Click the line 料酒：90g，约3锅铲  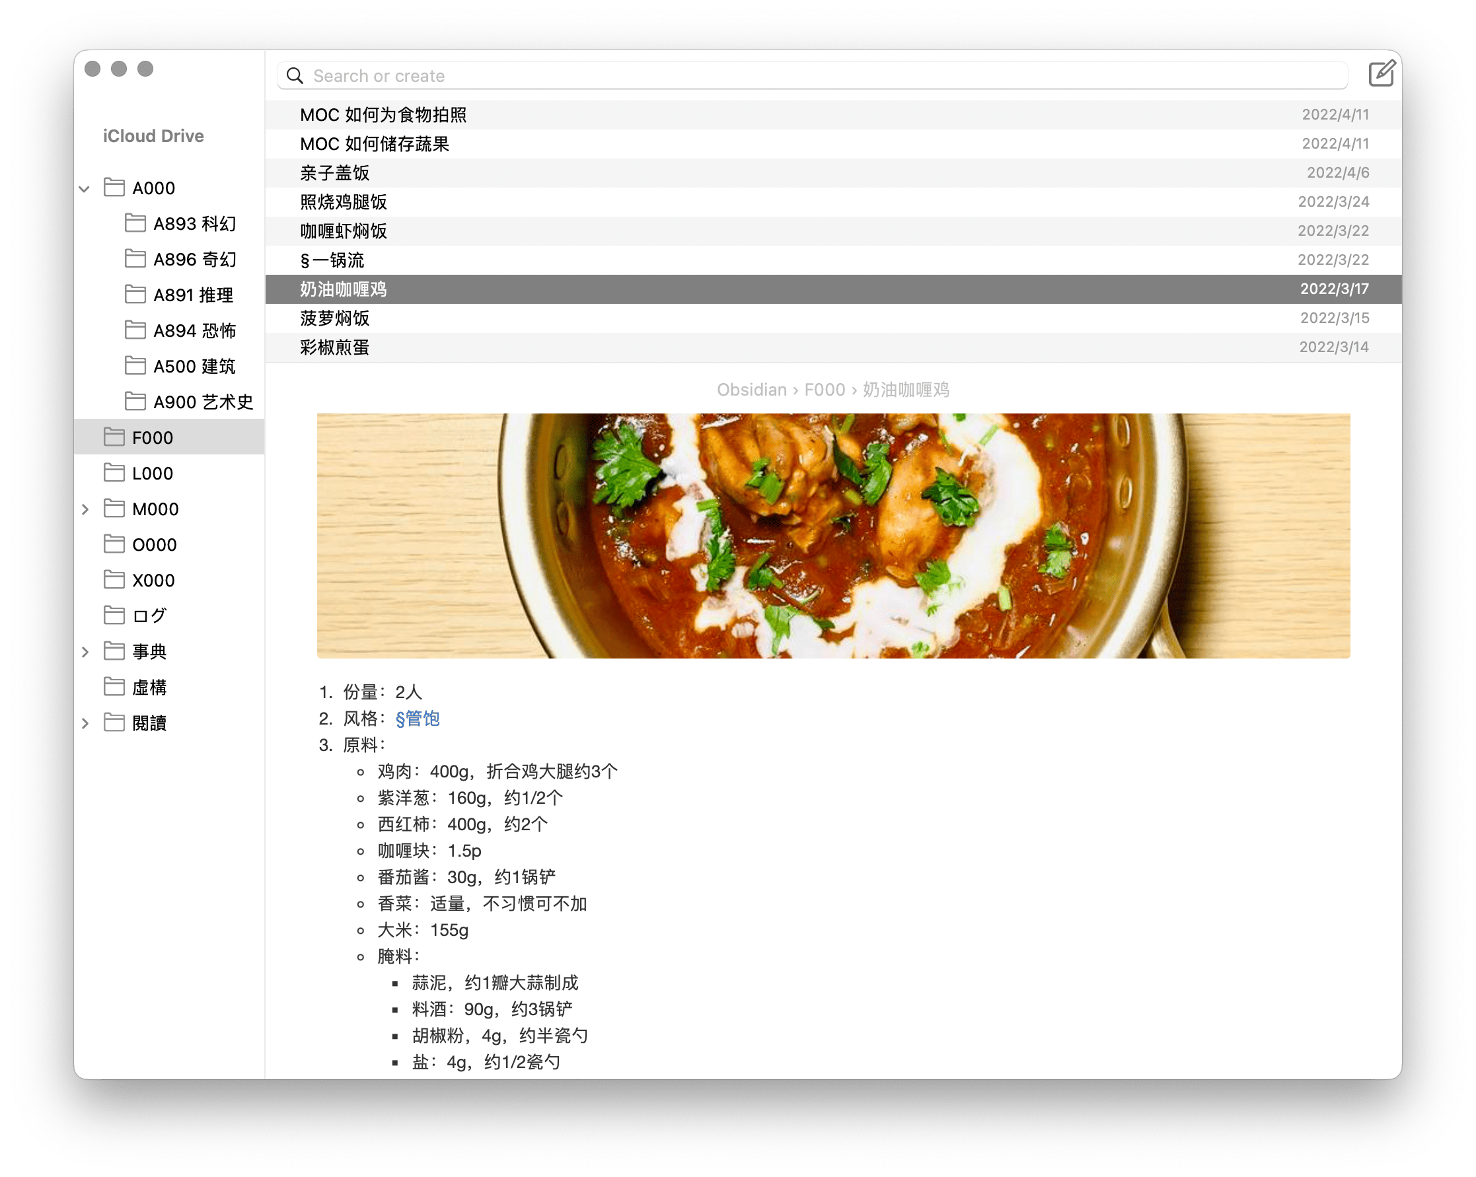(x=492, y=1009)
